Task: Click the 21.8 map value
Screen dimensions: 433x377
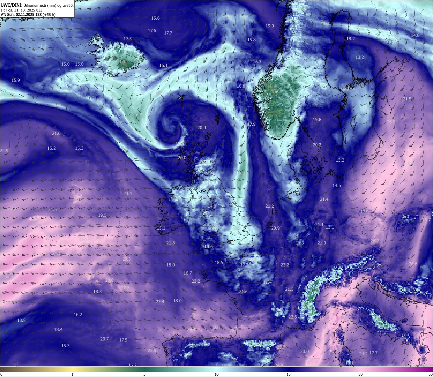Action: click(x=170, y=243)
